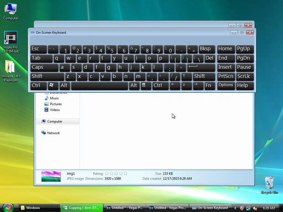Set the img1 rating to five stars
This screenshot has height=212, width=283.
click(126, 173)
